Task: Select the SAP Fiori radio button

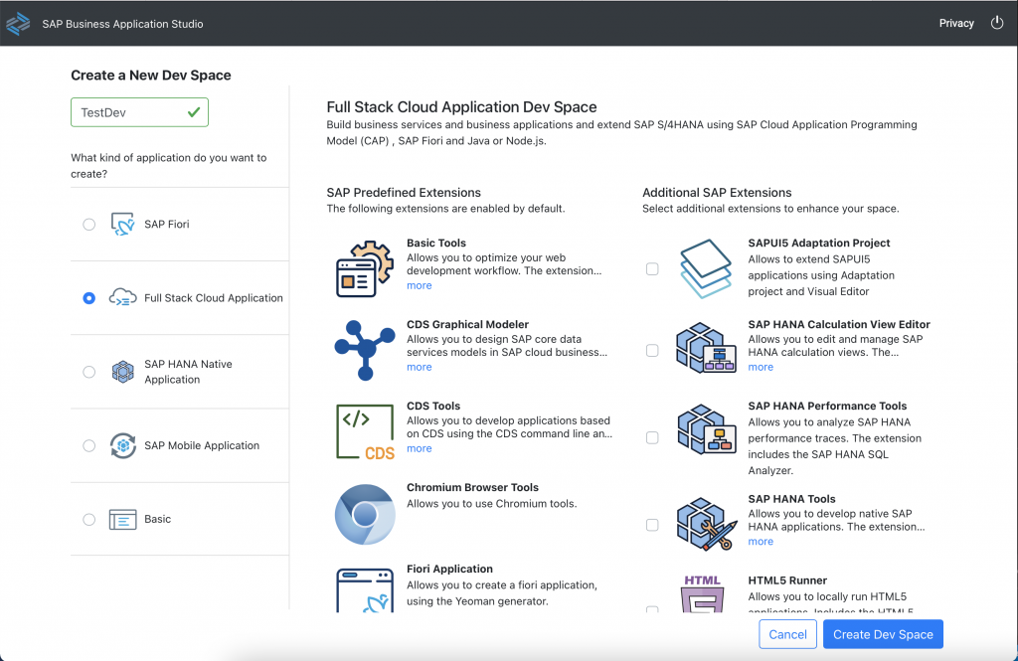Action: [88, 225]
